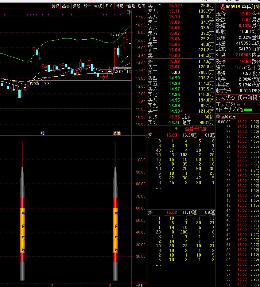Click the 现价 value 15.02
Viewport: 260px width, 287px height.
tap(245, 14)
